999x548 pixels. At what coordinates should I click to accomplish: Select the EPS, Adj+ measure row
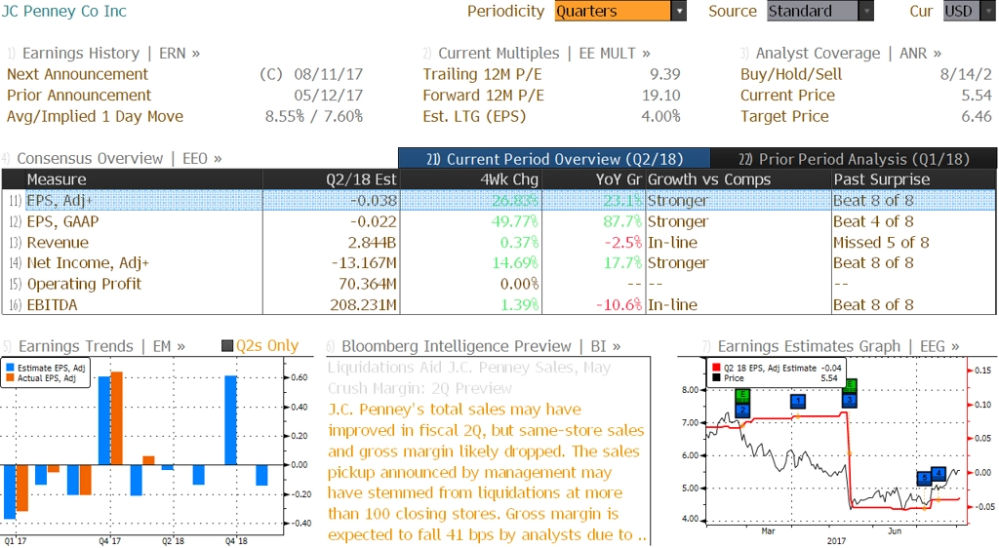pyautogui.click(x=499, y=201)
